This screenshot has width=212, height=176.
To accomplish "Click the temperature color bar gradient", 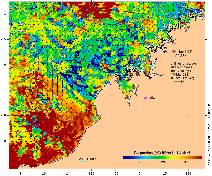I will click(x=162, y=157).
